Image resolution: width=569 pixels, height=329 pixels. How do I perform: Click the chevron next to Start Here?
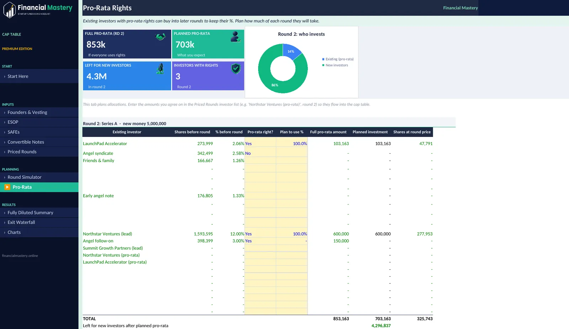pyautogui.click(x=5, y=76)
